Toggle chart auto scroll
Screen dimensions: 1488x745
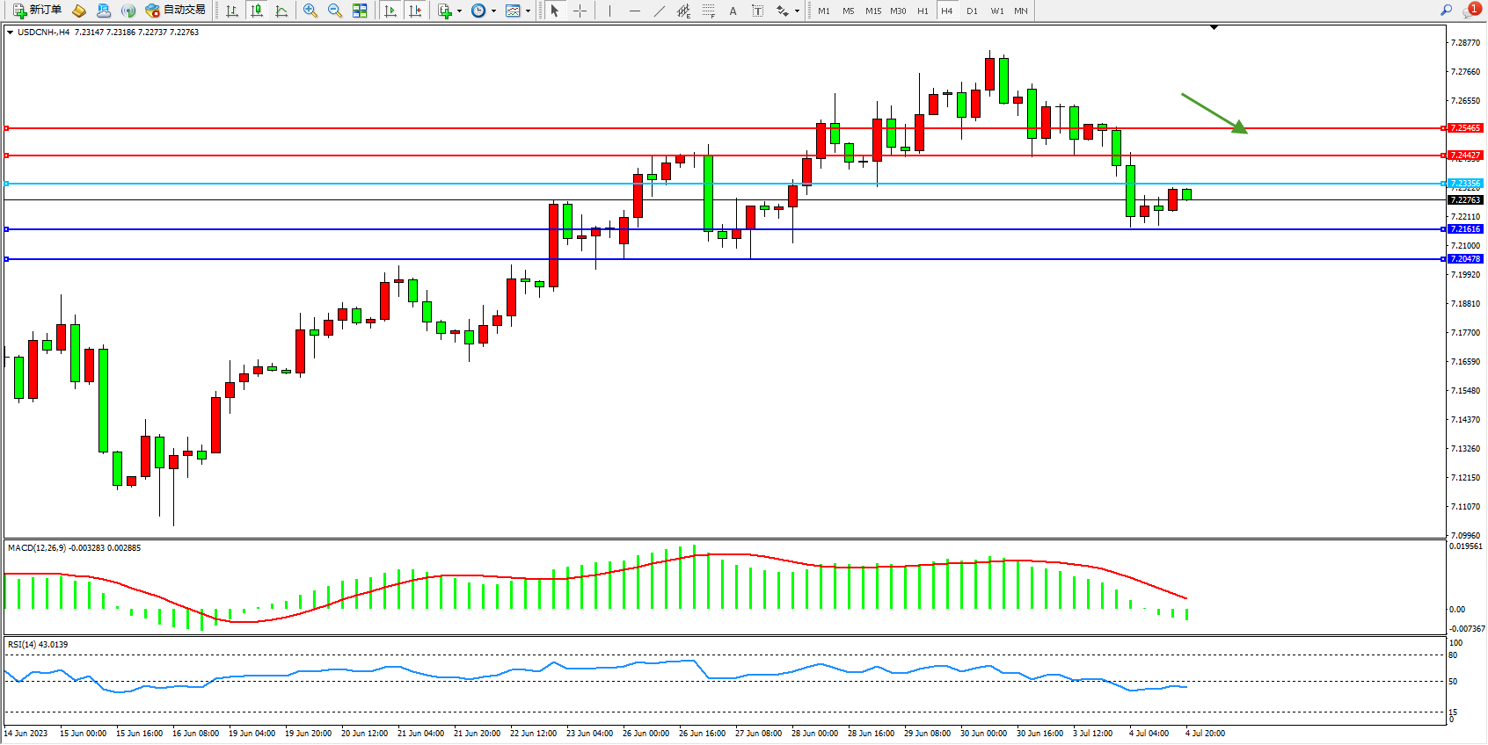tap(390, 11)
